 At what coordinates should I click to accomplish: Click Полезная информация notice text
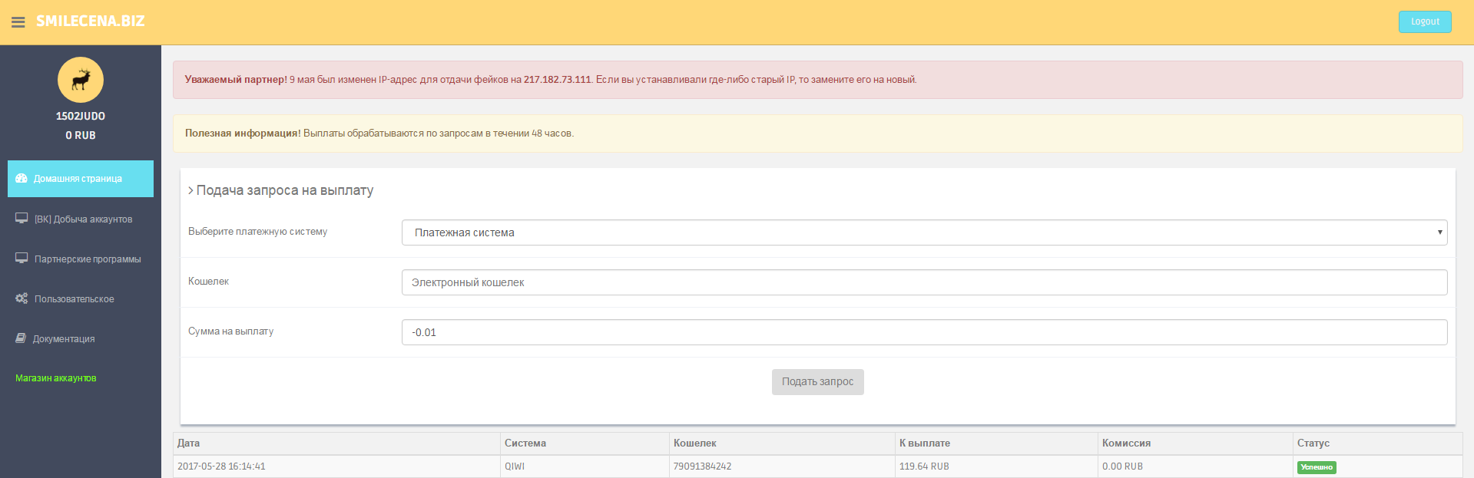pos(243,134)
